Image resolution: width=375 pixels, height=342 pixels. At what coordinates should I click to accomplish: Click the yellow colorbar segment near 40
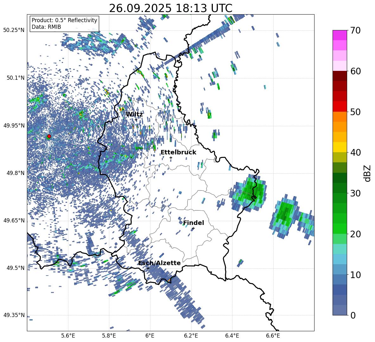(x=340, y=147)
